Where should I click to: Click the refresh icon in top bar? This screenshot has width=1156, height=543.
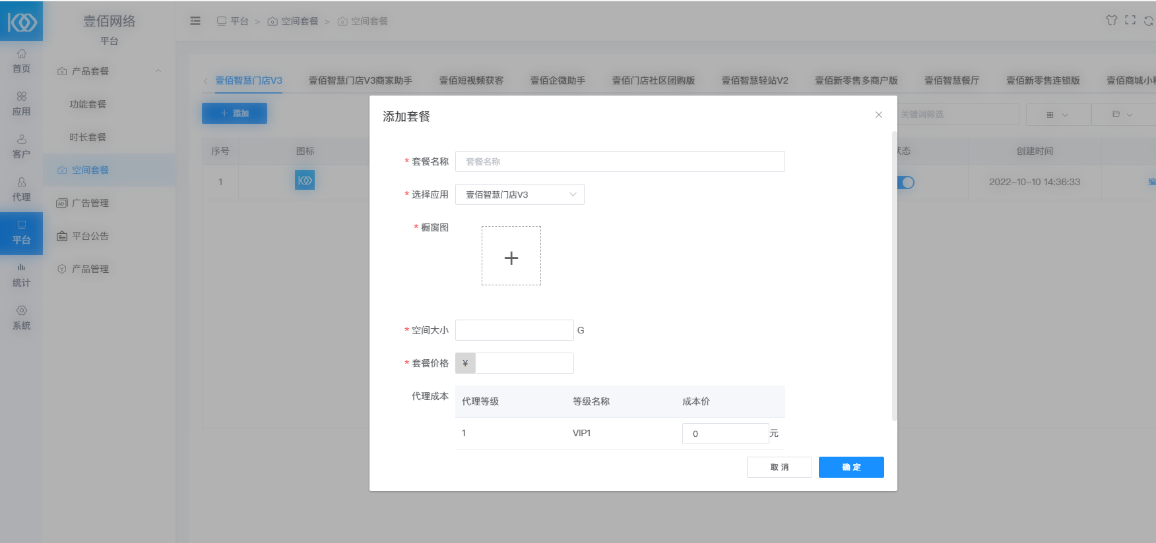1149,21
